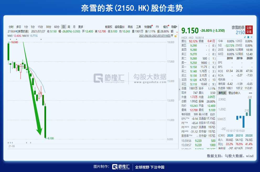This screenshot has width=260, height=172.
Task: Click the » panel collapse arrow
Action: coord(179,89)
